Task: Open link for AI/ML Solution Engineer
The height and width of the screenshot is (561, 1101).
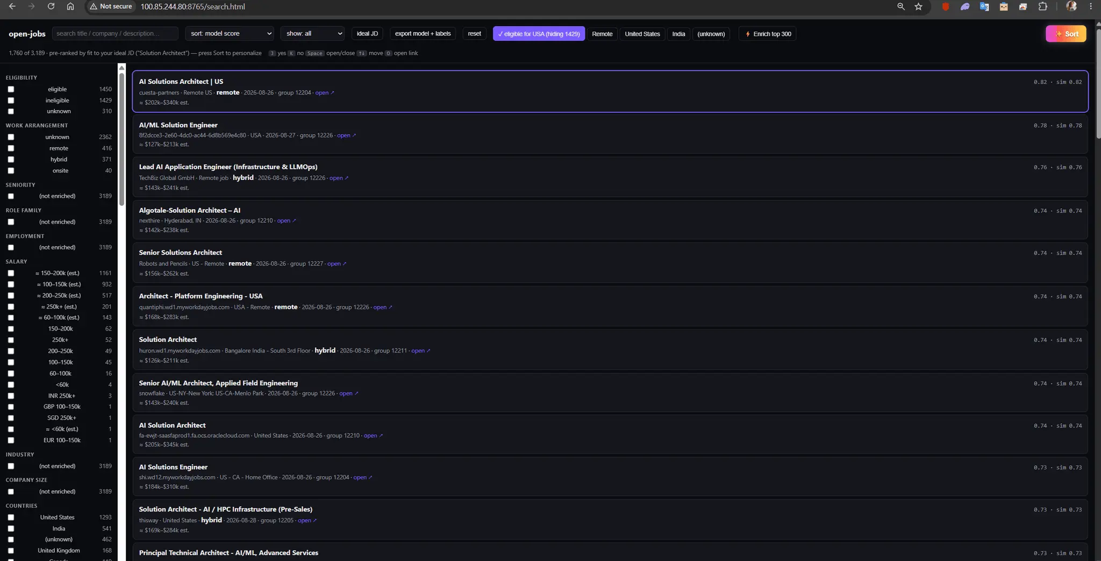Action: 346,135
